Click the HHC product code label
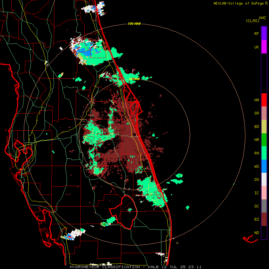The height and width of the screenshot is (269, 269). (262, 18)
